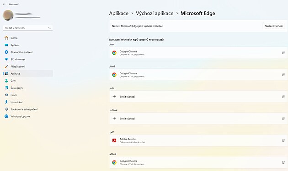This screenshot has height=171, width=288.
Task: Click the Adobe Acrobat icon under .pdf
Action: (114, 140)
